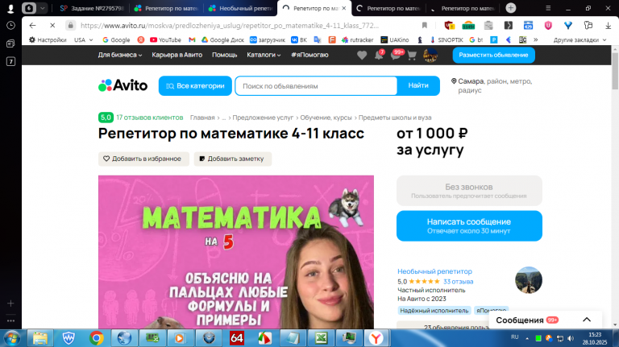Open the Помощь menu item
The height and width of the screenshot is (347, 619).
[225, 55]
